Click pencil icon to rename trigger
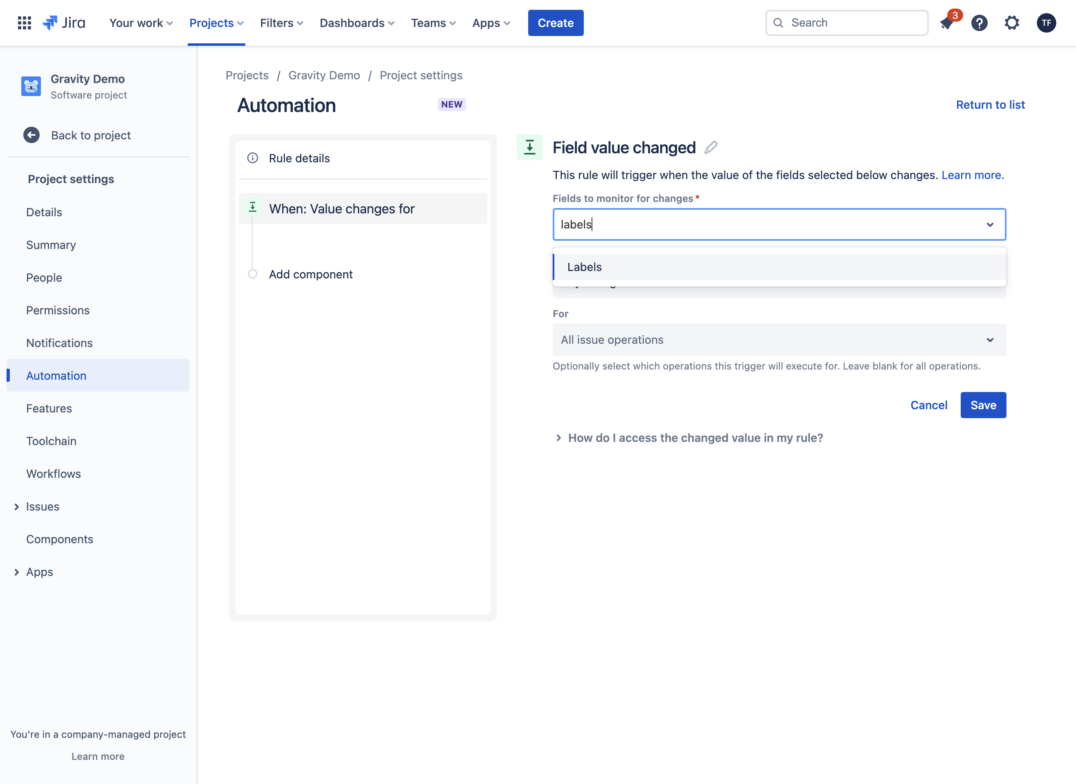This screenshot has height=784, width=1076. pyautogui.click(x=711, y=148)
